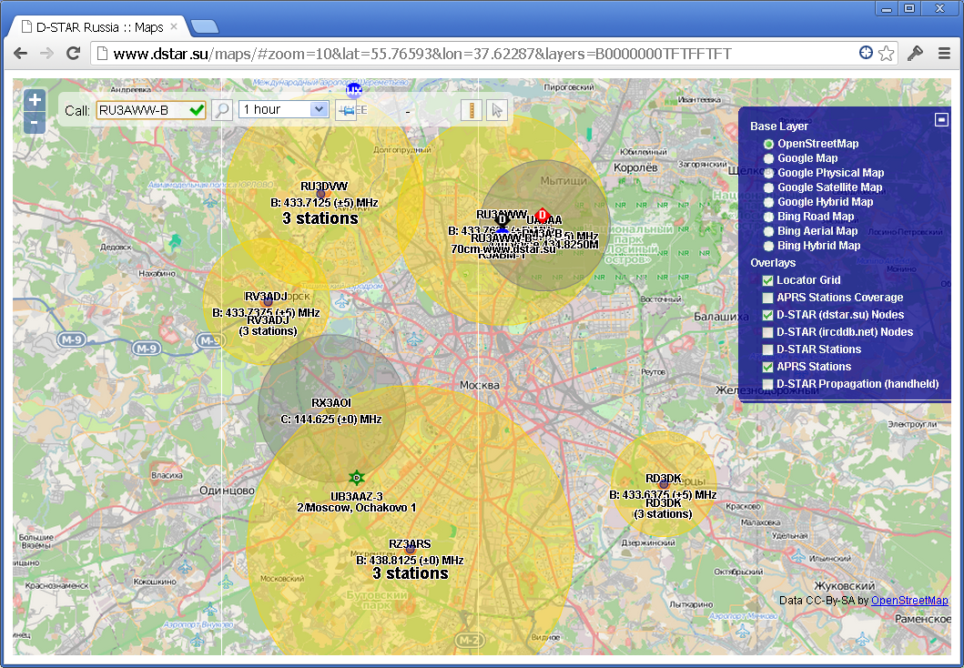This screenshot has height=668, width=964.
Task: Select OpenStreetMap base layer
Action: point(768,144)
